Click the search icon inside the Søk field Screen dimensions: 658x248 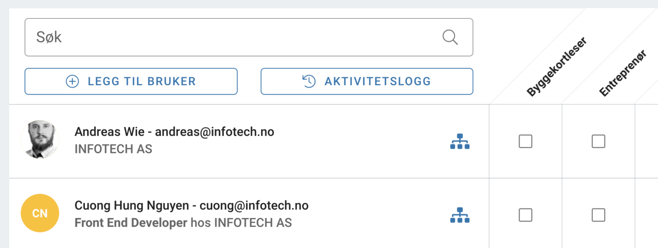click(450, 37)
